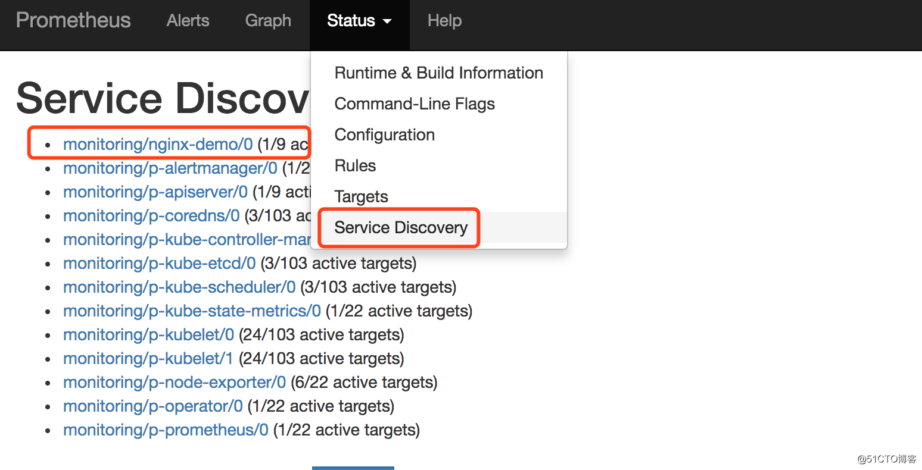The width and height of the screenshot is (922, 470).
Task: Open the Alerts page
Action: point(188,20)
